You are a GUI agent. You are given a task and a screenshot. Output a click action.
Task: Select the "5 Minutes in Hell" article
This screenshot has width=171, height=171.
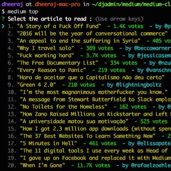48,143
